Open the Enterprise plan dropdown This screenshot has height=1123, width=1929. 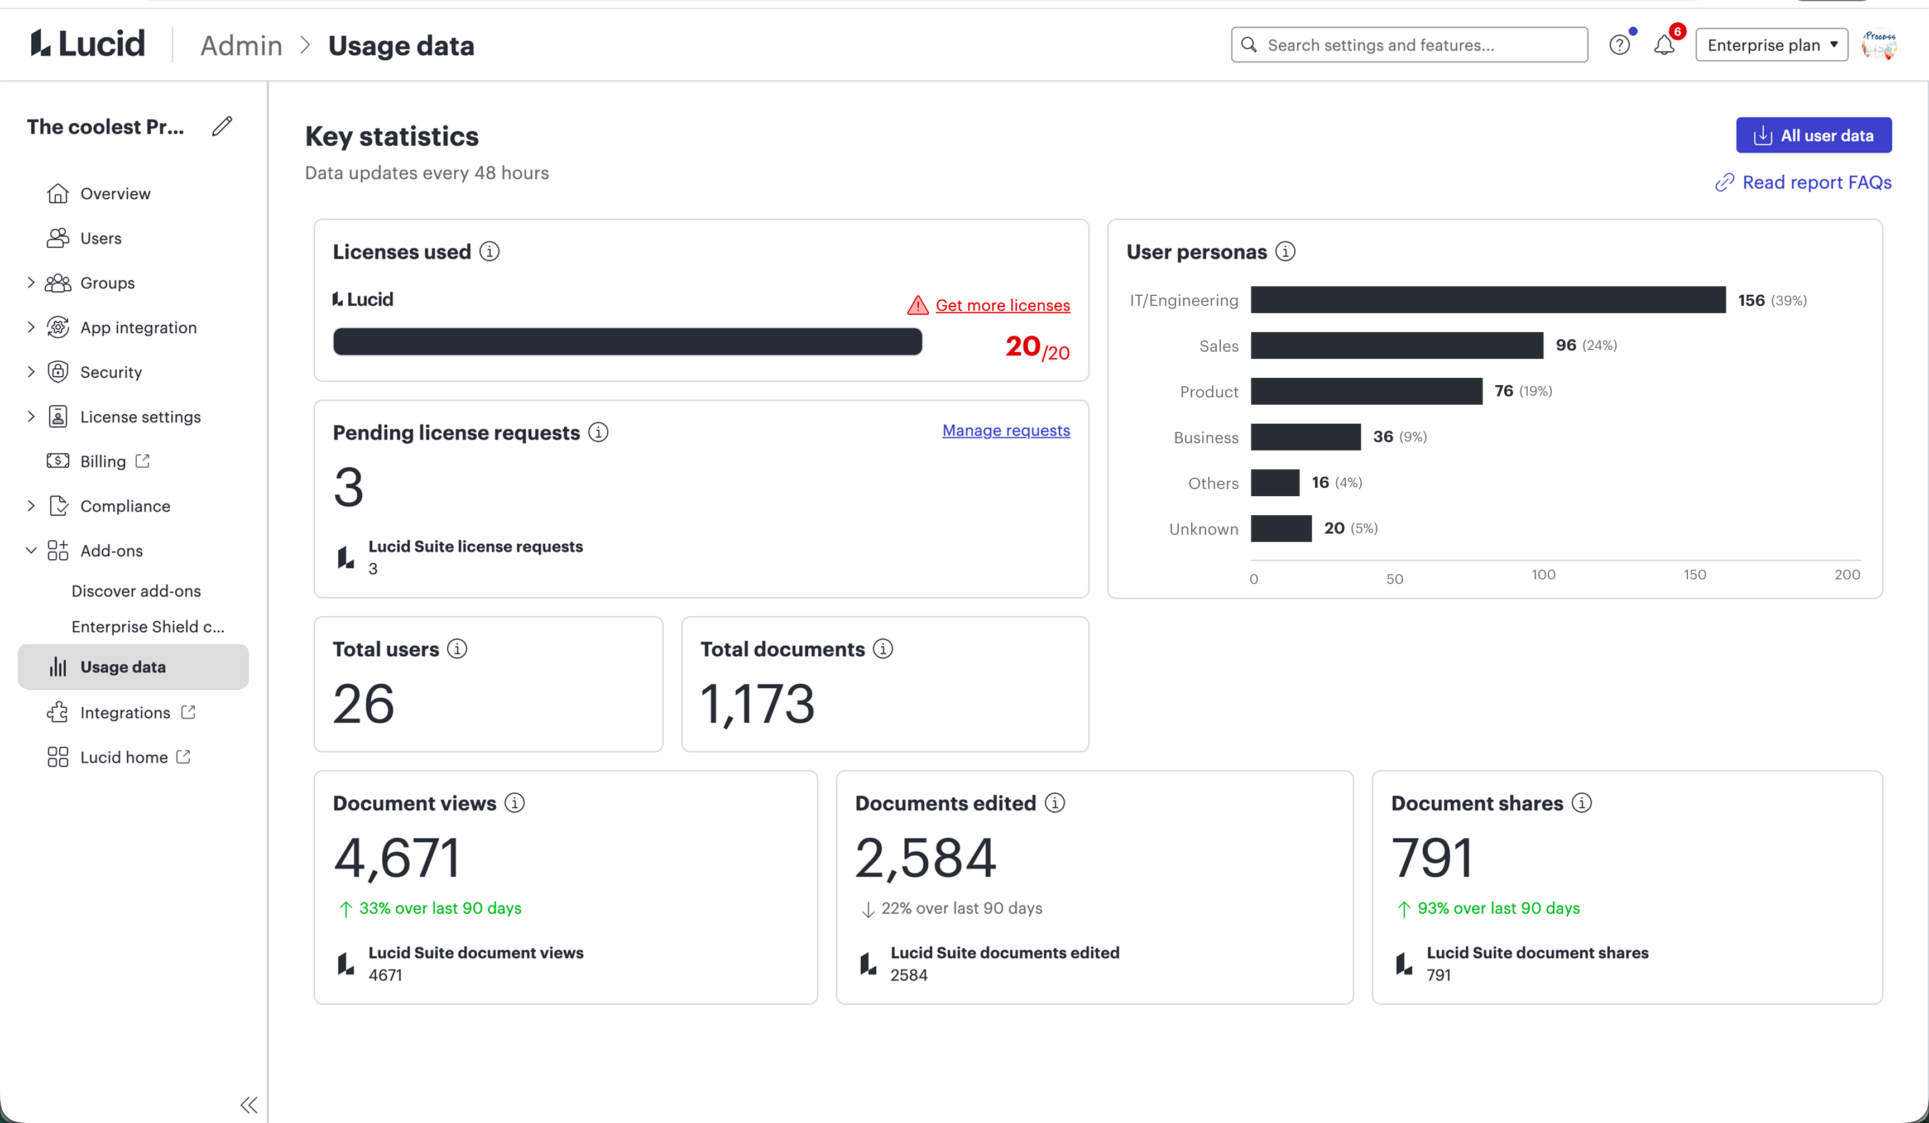pos(1771,45)
